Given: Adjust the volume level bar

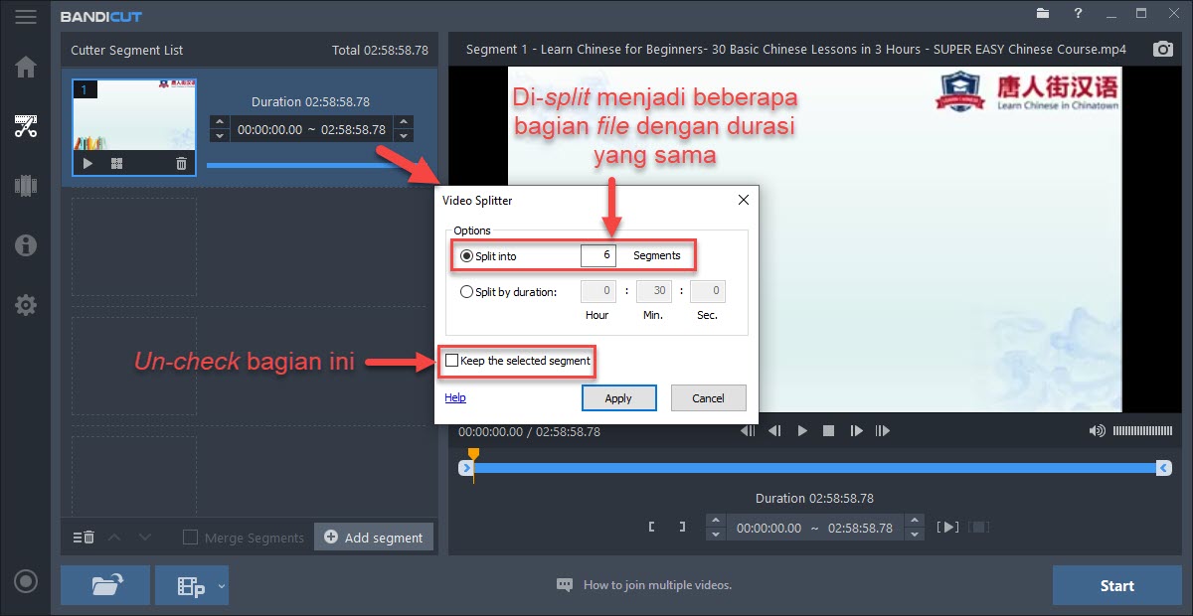Looking at the screenshot, I should pyautogui.click(x=1142, y=430).
